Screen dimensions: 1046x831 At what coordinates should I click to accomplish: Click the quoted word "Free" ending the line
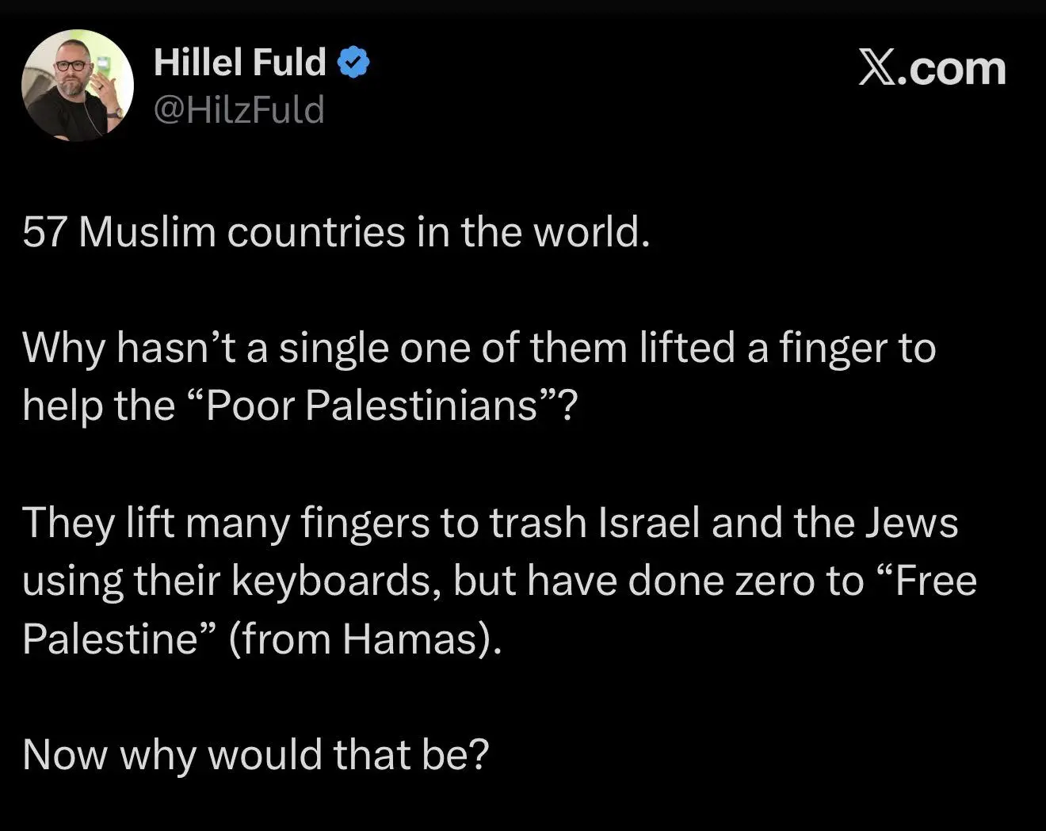pos(937,581)
